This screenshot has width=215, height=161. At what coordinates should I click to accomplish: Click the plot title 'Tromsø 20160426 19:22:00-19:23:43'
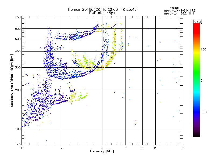102,9
